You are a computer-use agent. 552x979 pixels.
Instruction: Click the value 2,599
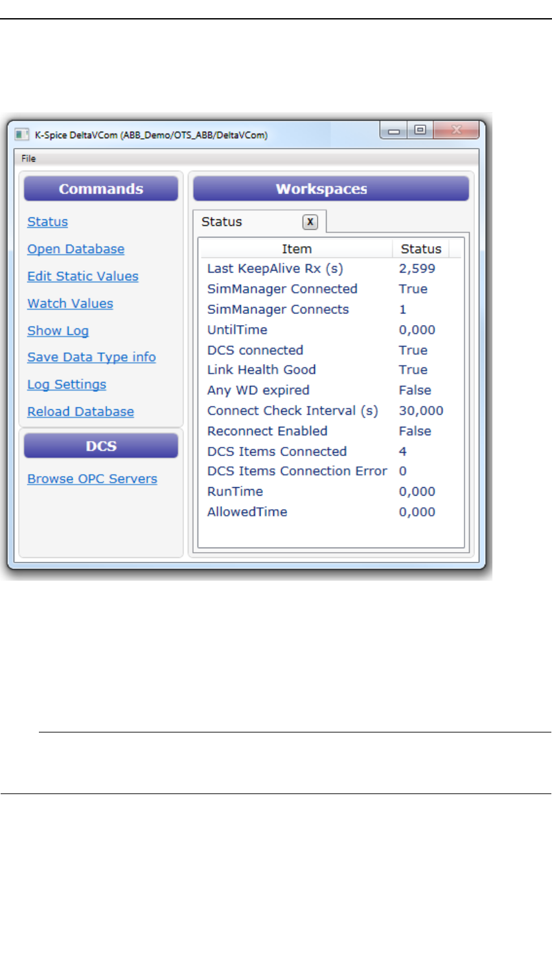417,269
